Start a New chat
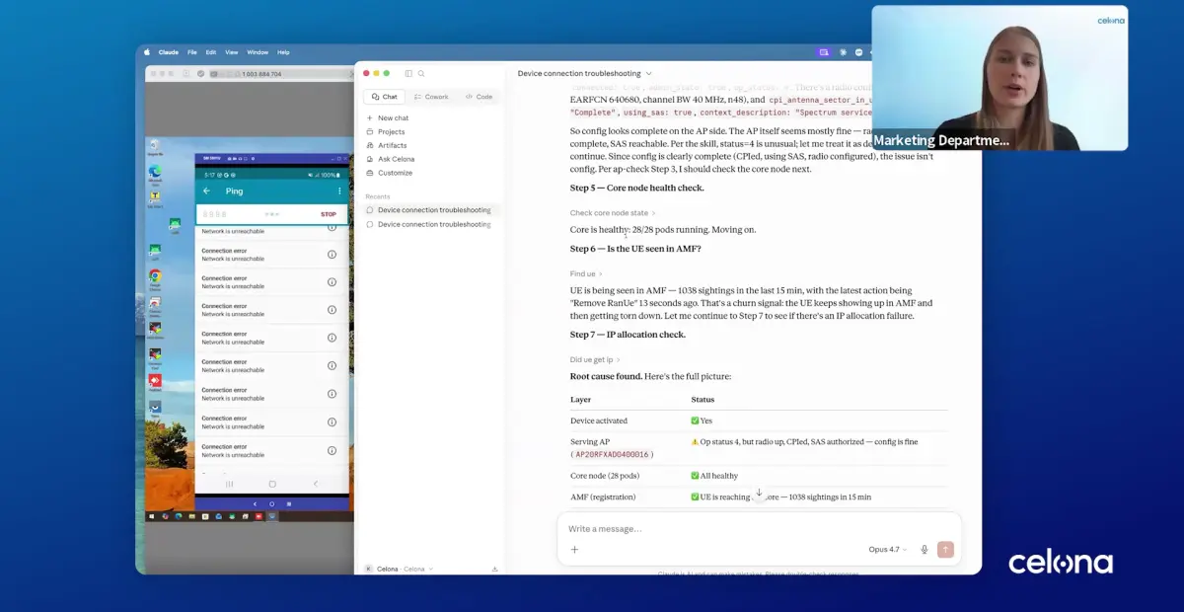Viewport: 1184px width, 612px height. 386,117
